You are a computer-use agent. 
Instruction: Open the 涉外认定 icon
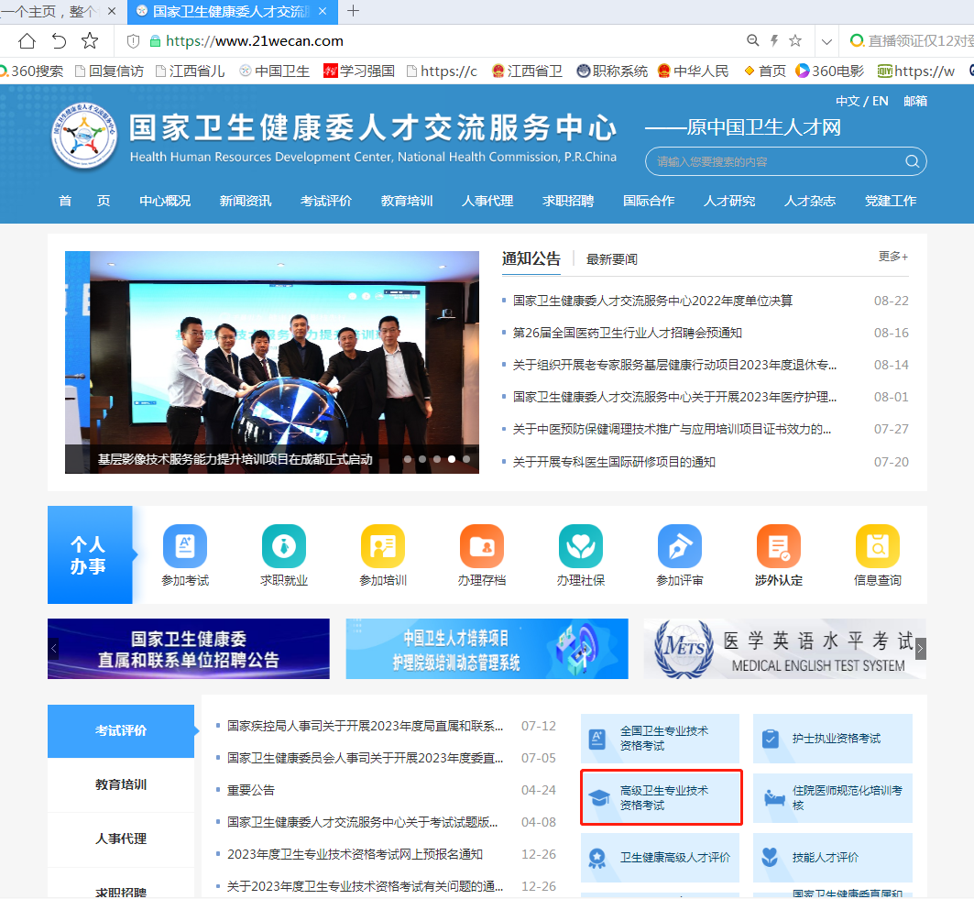pos(779,547)
